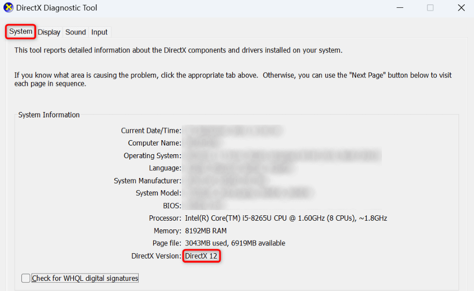Click the Computer Name label
The height and width of the screenshot is (291, 474).
155,143
